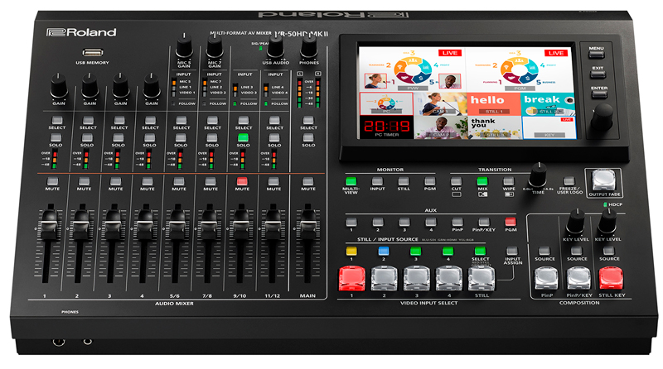Select the red AUX PGM button

coord(511,222)
